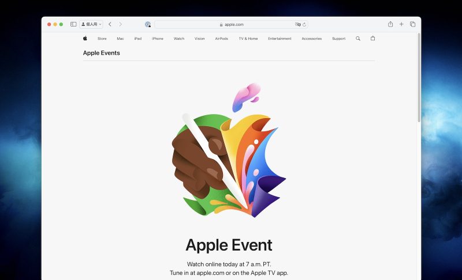Screen dimensions: 462x280
Task: Open the Entertainment nav item
Action: pos(280,39)
